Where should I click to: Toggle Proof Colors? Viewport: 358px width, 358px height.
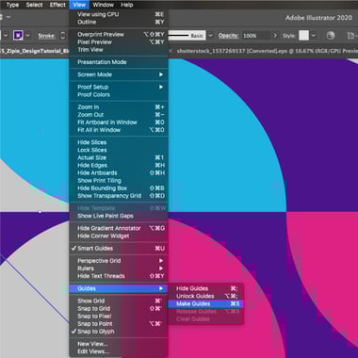[x=119, y=94]
